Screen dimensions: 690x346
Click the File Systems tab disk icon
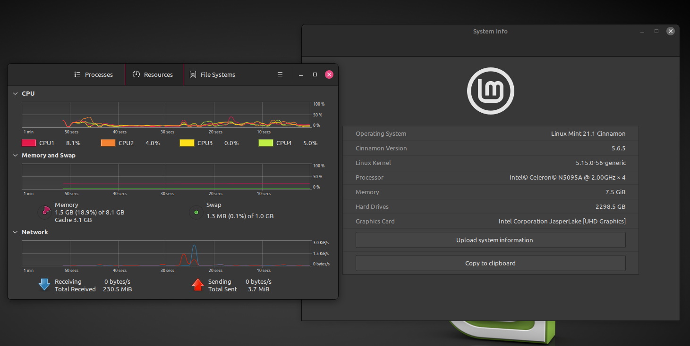pos(193,74)
